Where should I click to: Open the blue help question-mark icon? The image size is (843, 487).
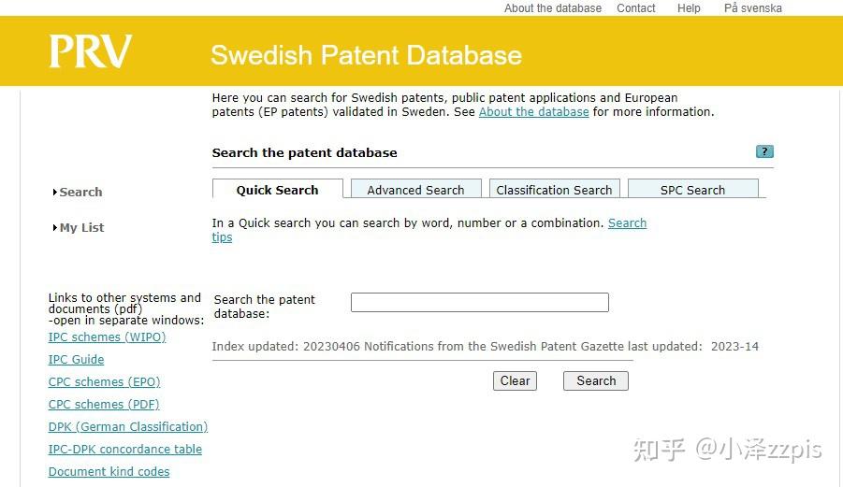[x=764, y=151]
